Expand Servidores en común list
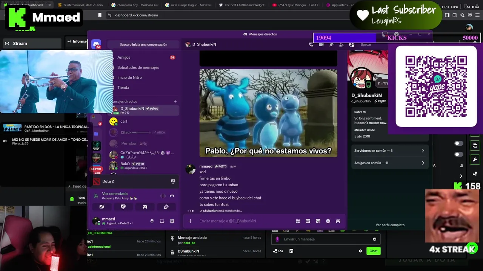The image size is (483, 271). point(389,151)
